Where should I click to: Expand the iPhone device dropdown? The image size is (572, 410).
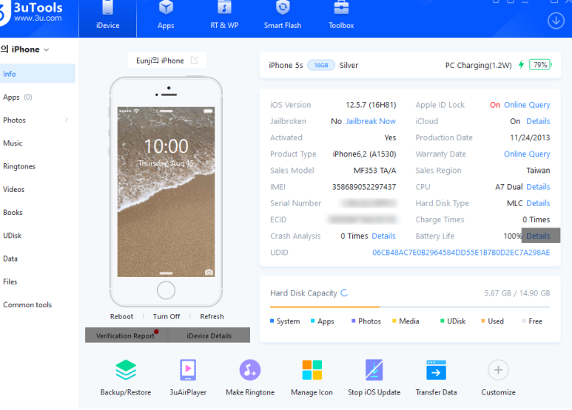tap(47, 49)
